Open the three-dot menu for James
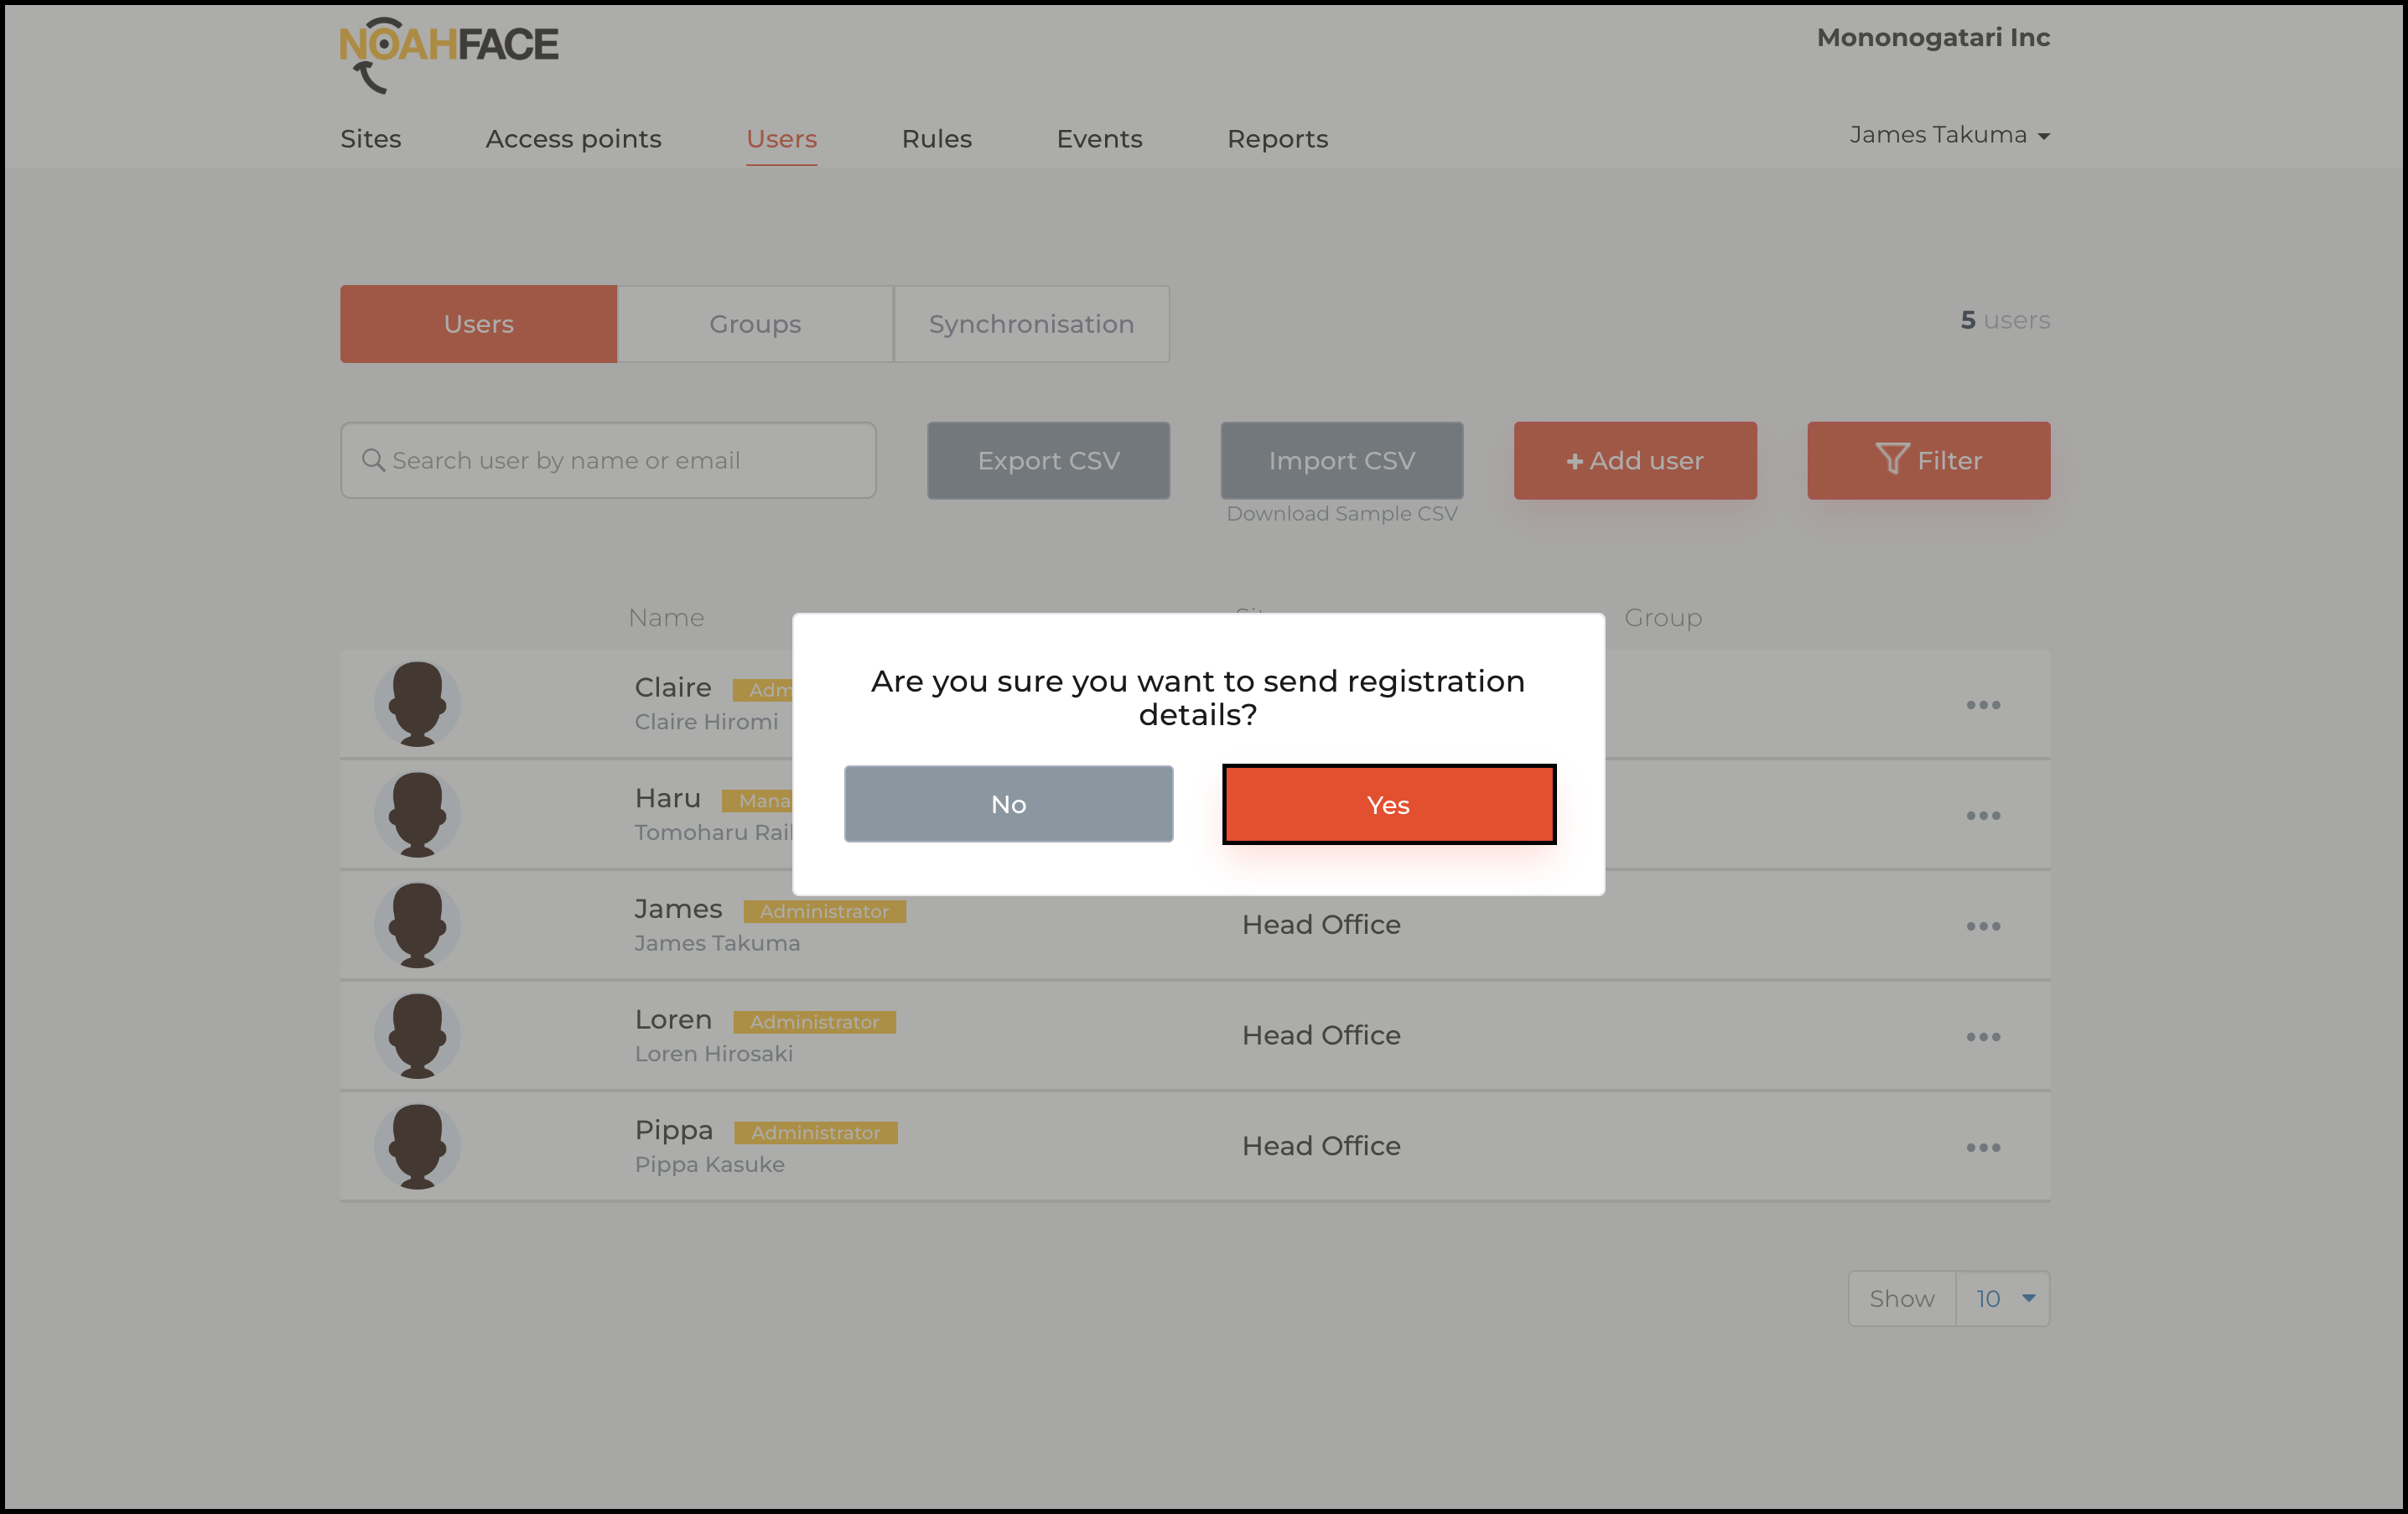Image resolution: width=2408 pixels, height=1514 pixels. coord(1982,926)
